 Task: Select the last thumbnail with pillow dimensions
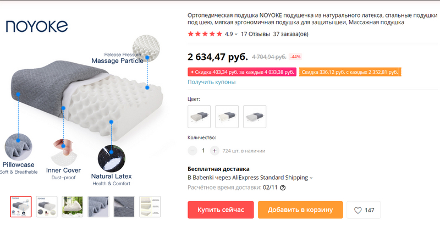click(150, 207)
